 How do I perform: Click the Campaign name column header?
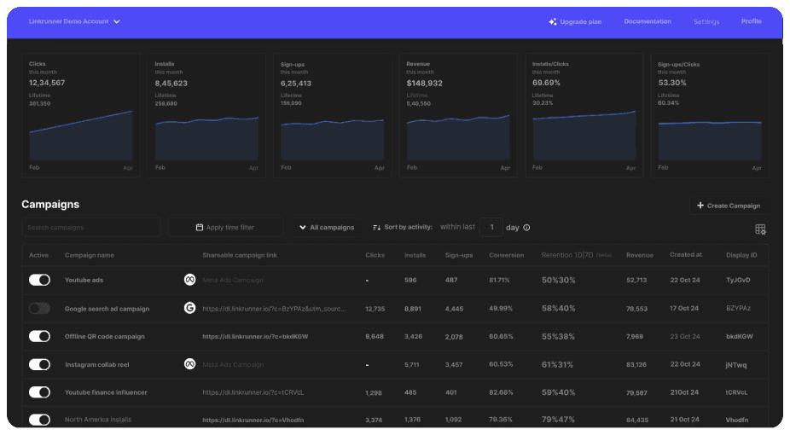(x=90, y=255)
